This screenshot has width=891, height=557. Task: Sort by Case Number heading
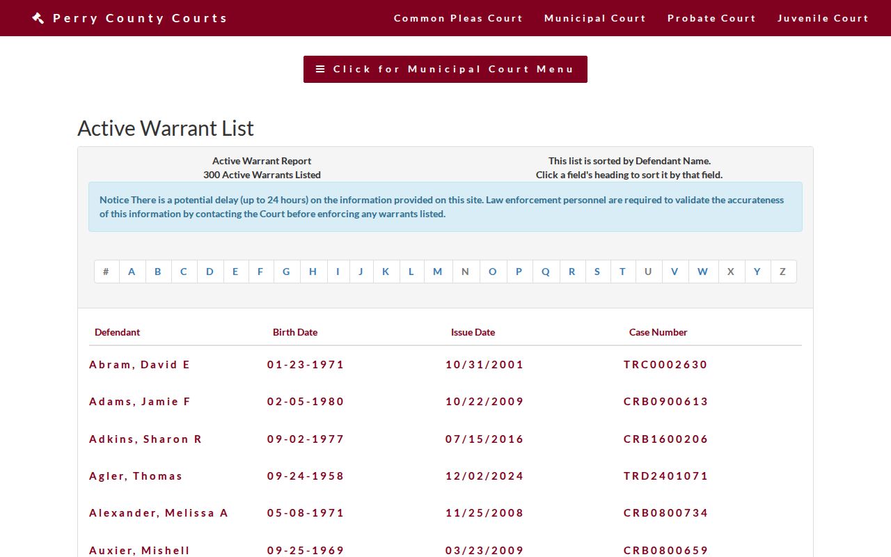coord(658,332)
